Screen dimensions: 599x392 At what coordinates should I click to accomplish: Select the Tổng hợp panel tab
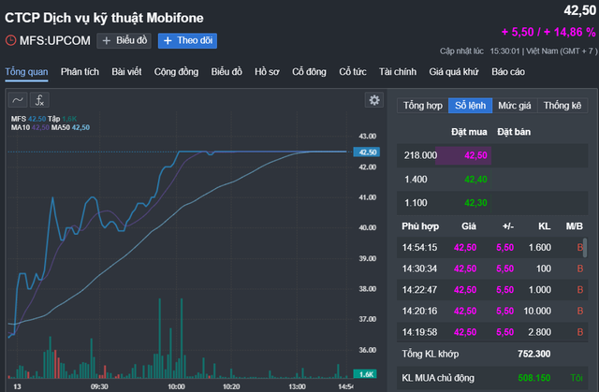[x=421, y=105]
